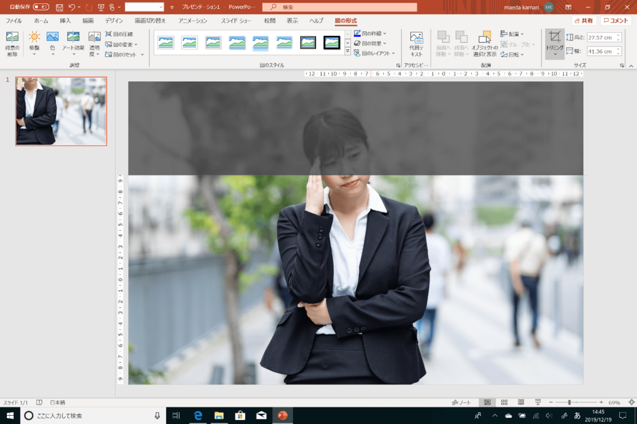The image size is (637, 424).
Task: Open the View (表示) tab
Action: [x=292, y=21]
